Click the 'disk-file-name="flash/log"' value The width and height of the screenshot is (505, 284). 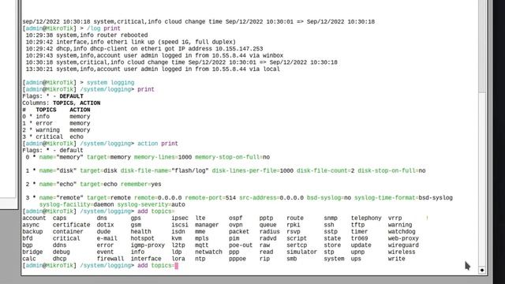(x=165, y=170)
